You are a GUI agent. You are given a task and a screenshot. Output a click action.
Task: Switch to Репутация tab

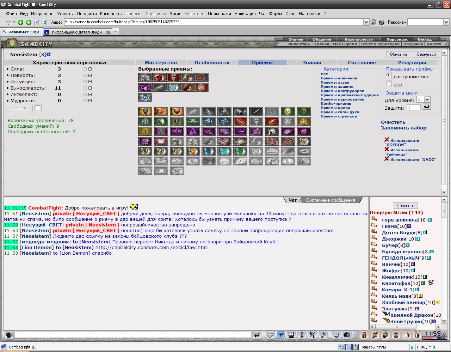coord(412,62)
